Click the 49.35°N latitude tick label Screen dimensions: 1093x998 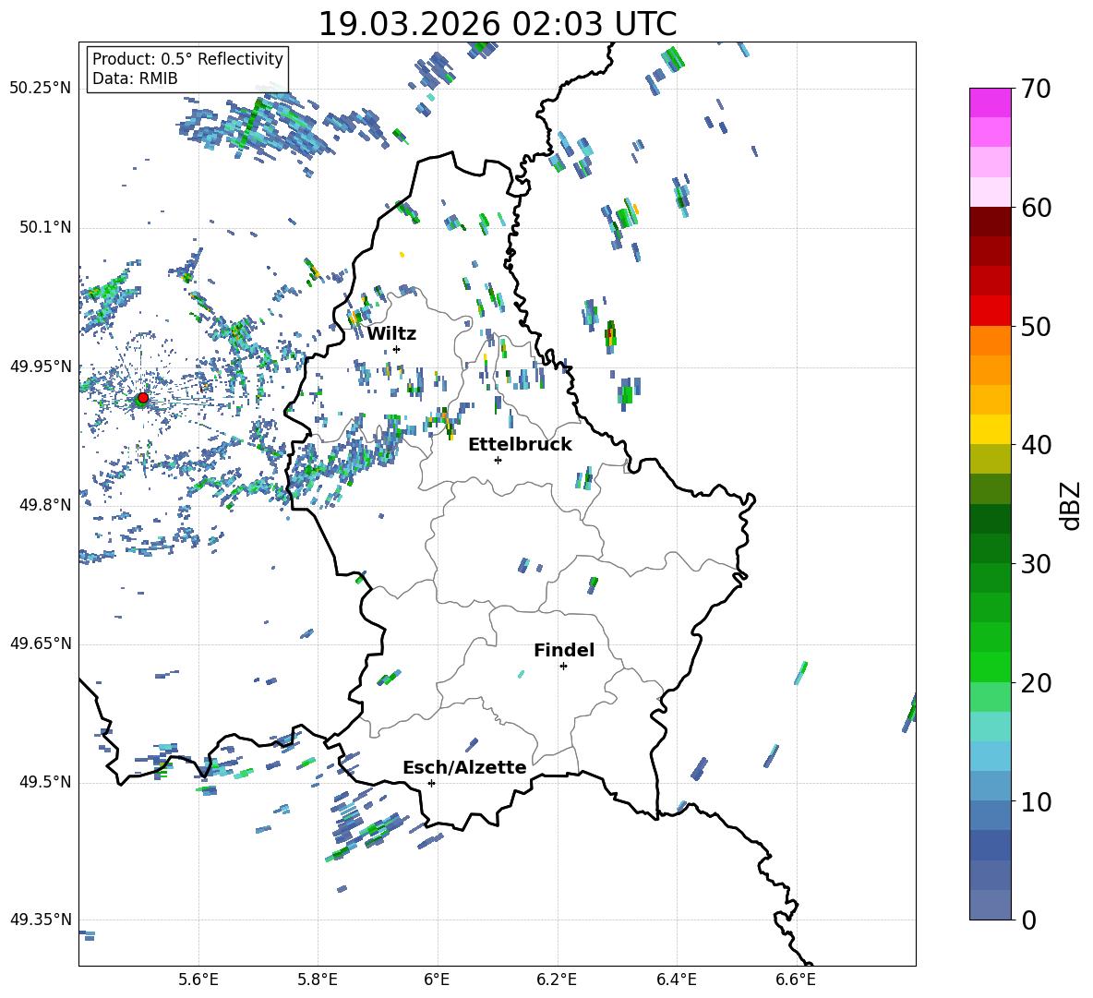40,920
